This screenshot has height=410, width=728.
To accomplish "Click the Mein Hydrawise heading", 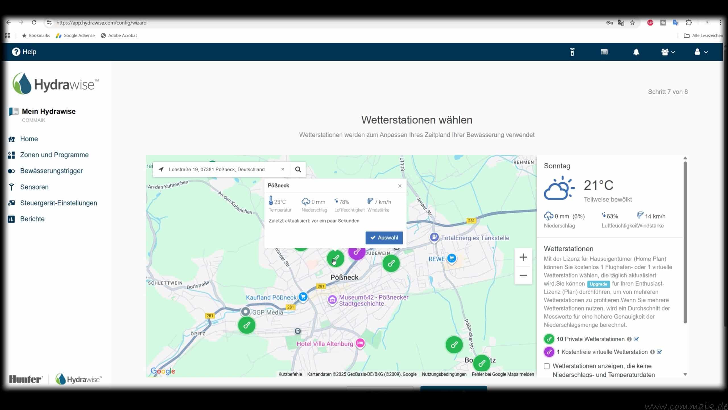I will pos(49,111).
